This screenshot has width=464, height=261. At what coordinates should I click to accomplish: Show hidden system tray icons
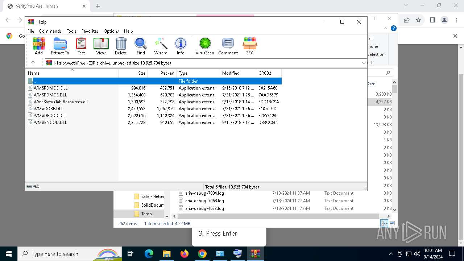[391, 254]
